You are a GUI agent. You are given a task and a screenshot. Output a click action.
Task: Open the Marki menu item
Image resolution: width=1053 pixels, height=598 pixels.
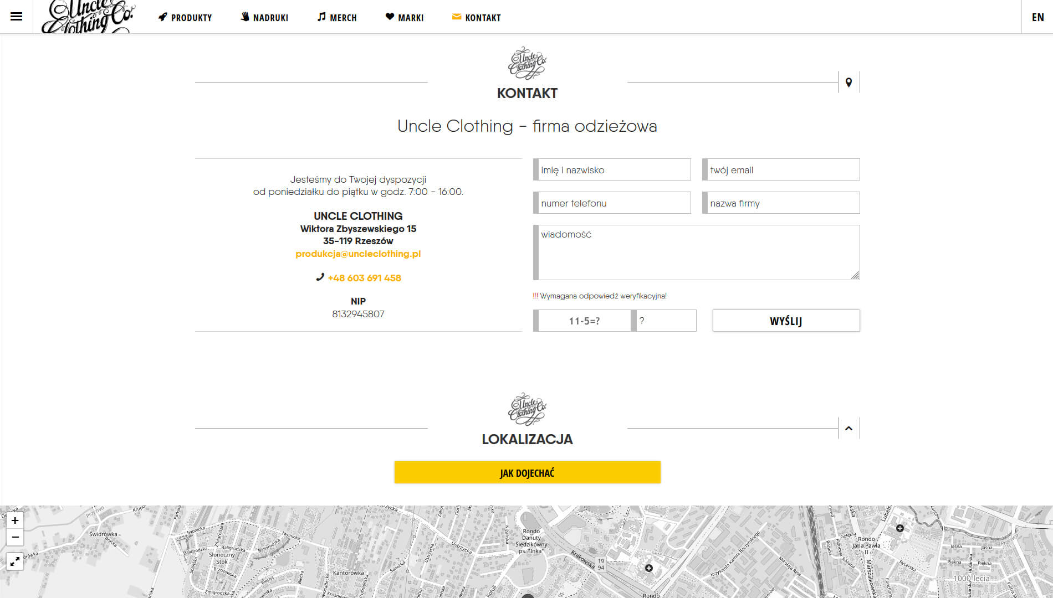coord(405,18)
